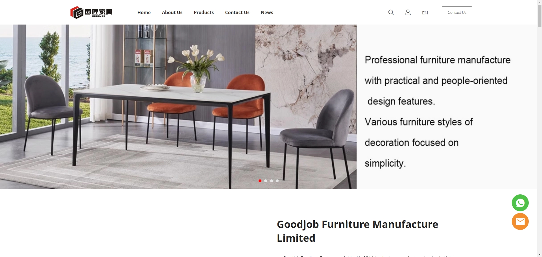Expand the Products menu
Image resolution: width=542 pixels, height=257 pixels.
pyautogui.click(x=204, y=12)
